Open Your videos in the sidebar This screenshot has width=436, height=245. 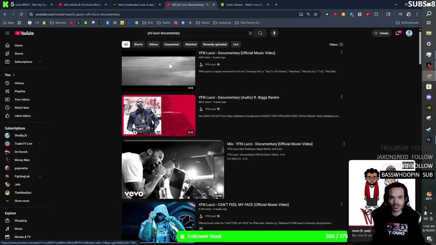pos(22,99)
